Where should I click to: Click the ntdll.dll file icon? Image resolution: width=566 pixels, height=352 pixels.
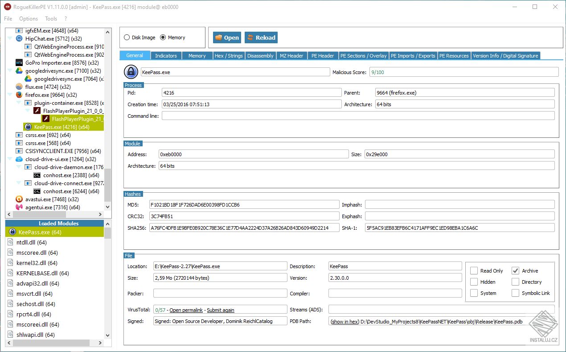point(11,242)
